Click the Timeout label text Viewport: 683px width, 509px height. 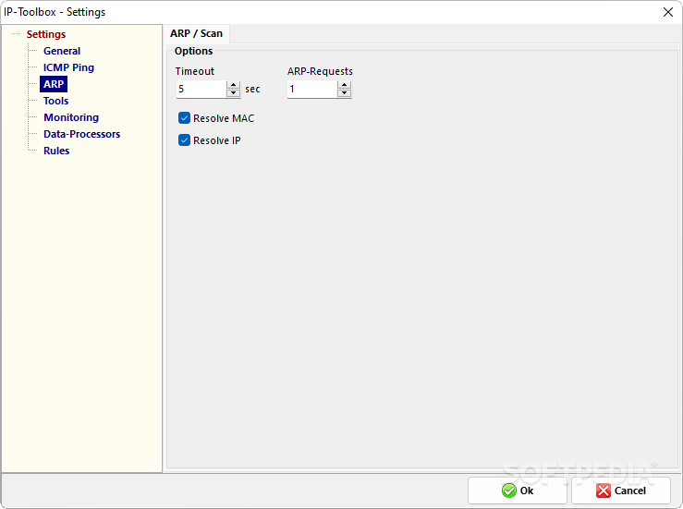[195, 71]
